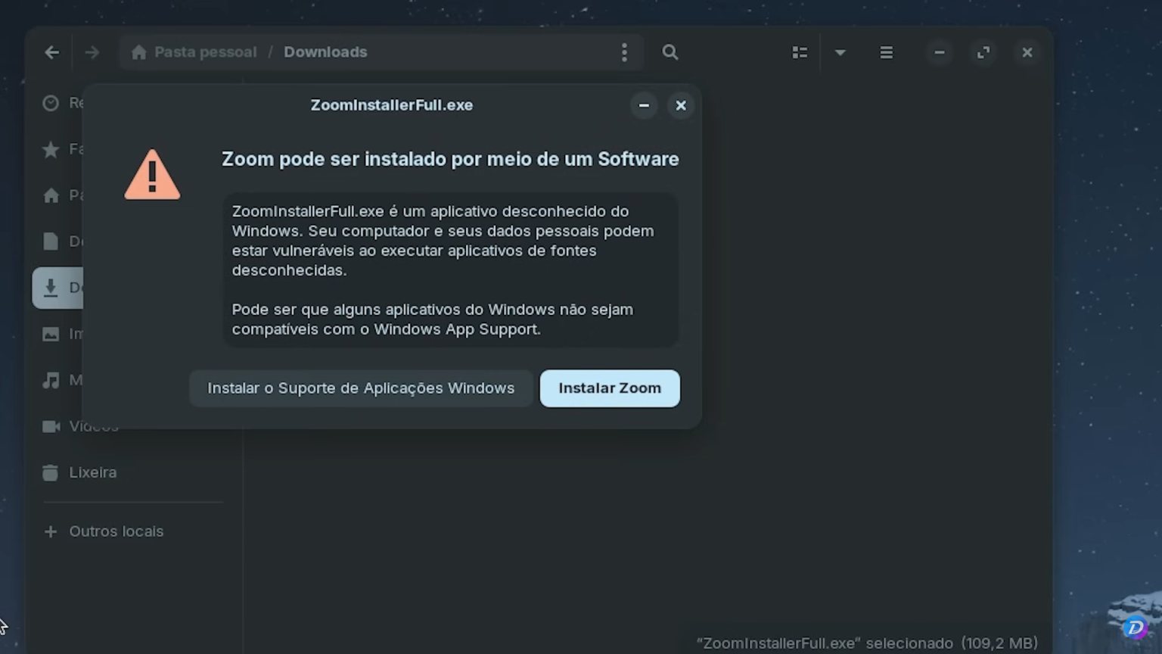Open the Músicas folder from the sidebar
Image resolution: width=1162 pixels, height=654 pixels.
(51, 380)
